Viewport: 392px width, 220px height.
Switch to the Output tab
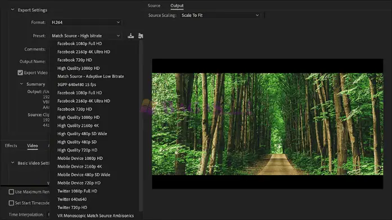(177, 6)
